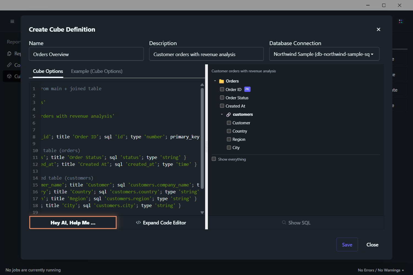Switch to the Cube Options tab
Screen dimensions: 413x275
pos(48,71)
